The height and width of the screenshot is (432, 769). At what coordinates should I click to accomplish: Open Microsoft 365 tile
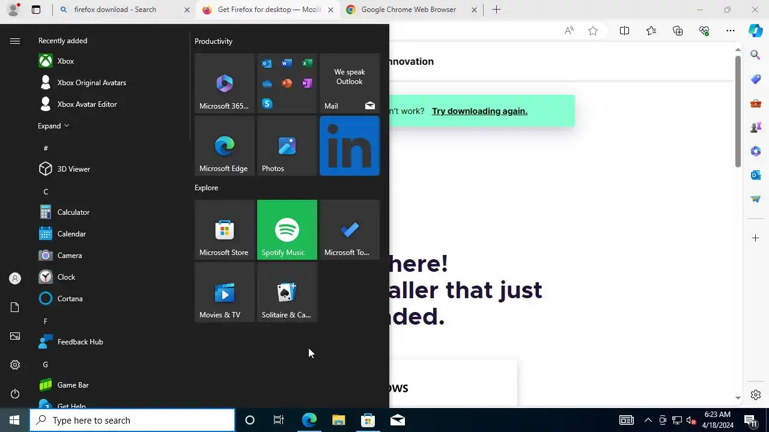(225, 83)
